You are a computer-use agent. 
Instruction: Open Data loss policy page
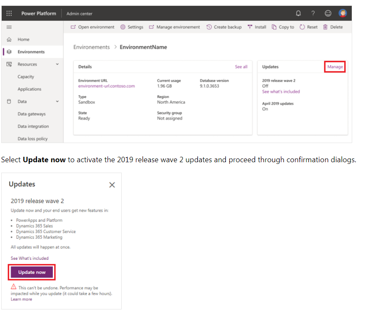[33, 139]
